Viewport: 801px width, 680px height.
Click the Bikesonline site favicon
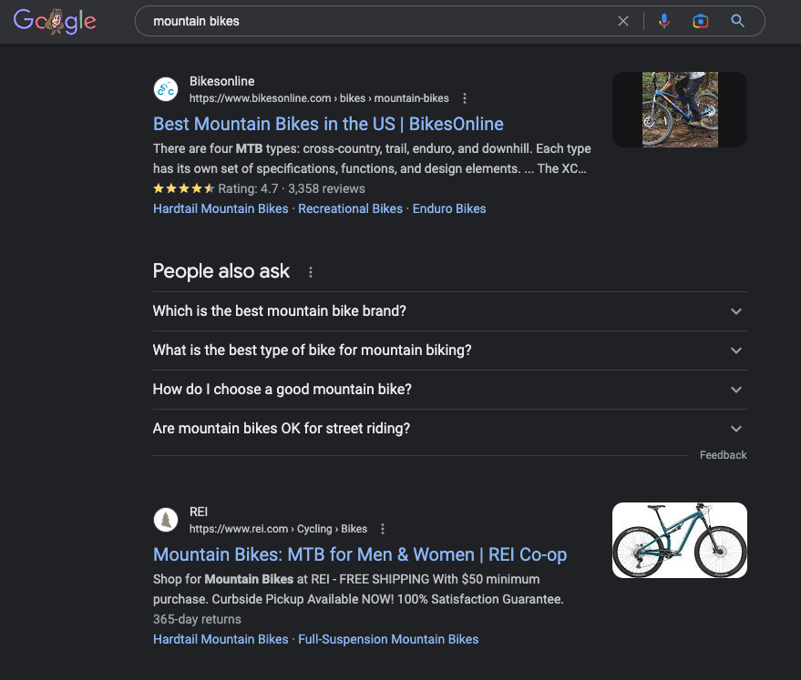166,89
